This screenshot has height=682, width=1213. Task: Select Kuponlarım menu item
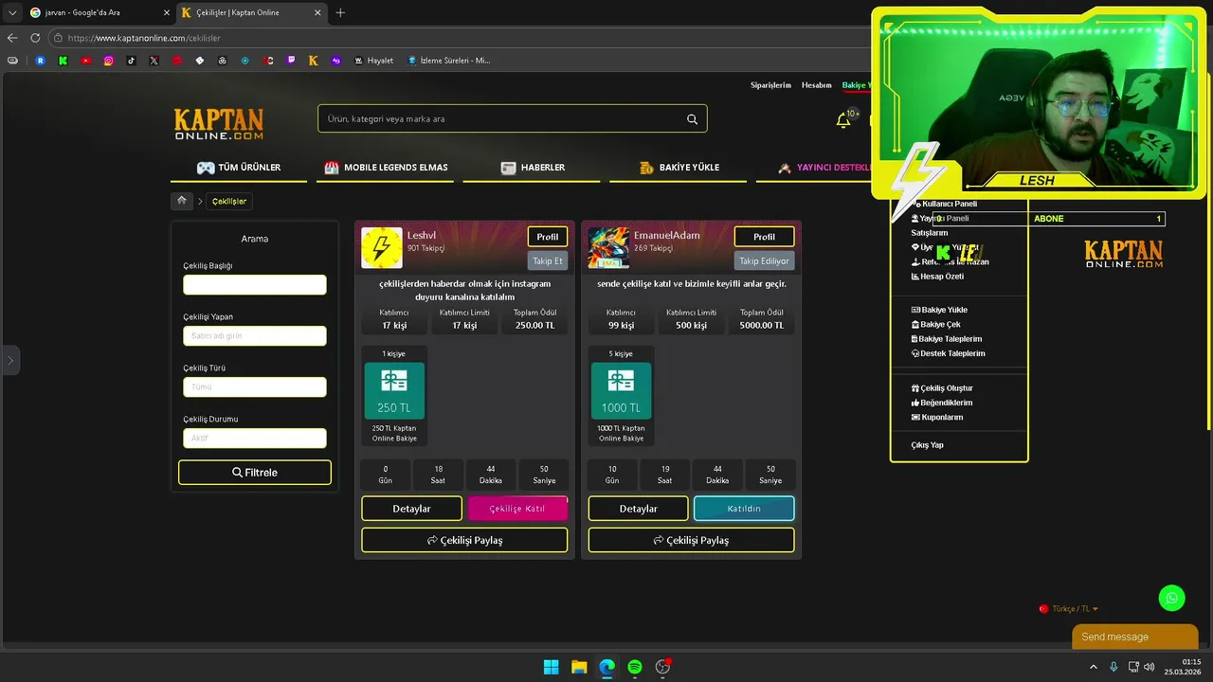(x=937, y=417)
